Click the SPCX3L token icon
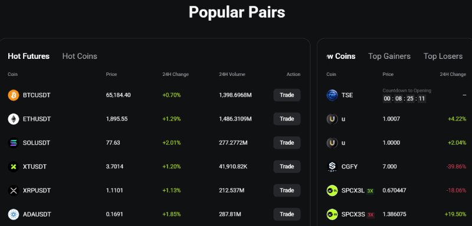 tap(332, 190)
